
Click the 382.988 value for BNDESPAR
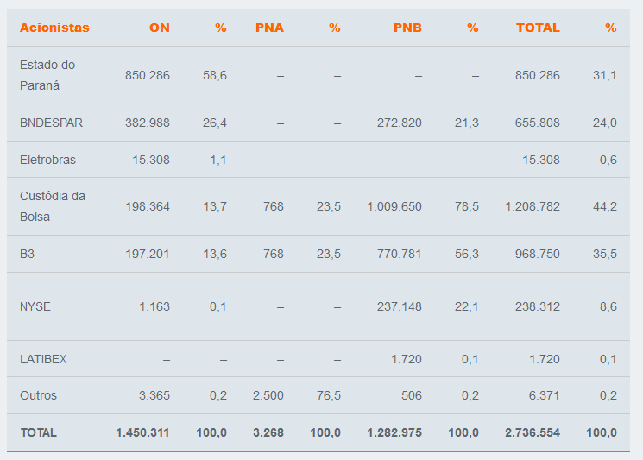(148, 123)
